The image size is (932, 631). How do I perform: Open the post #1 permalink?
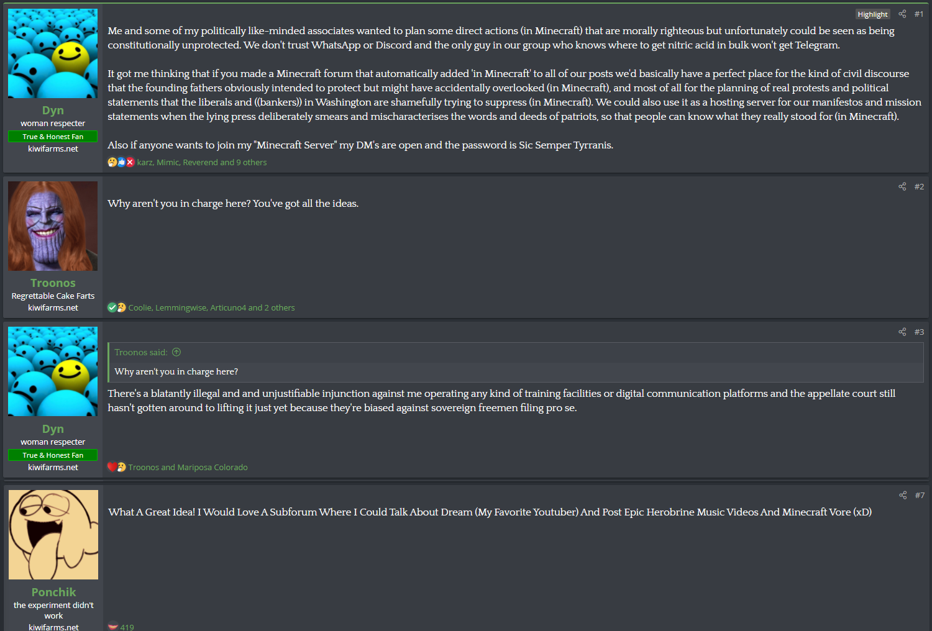click(919, 14)
